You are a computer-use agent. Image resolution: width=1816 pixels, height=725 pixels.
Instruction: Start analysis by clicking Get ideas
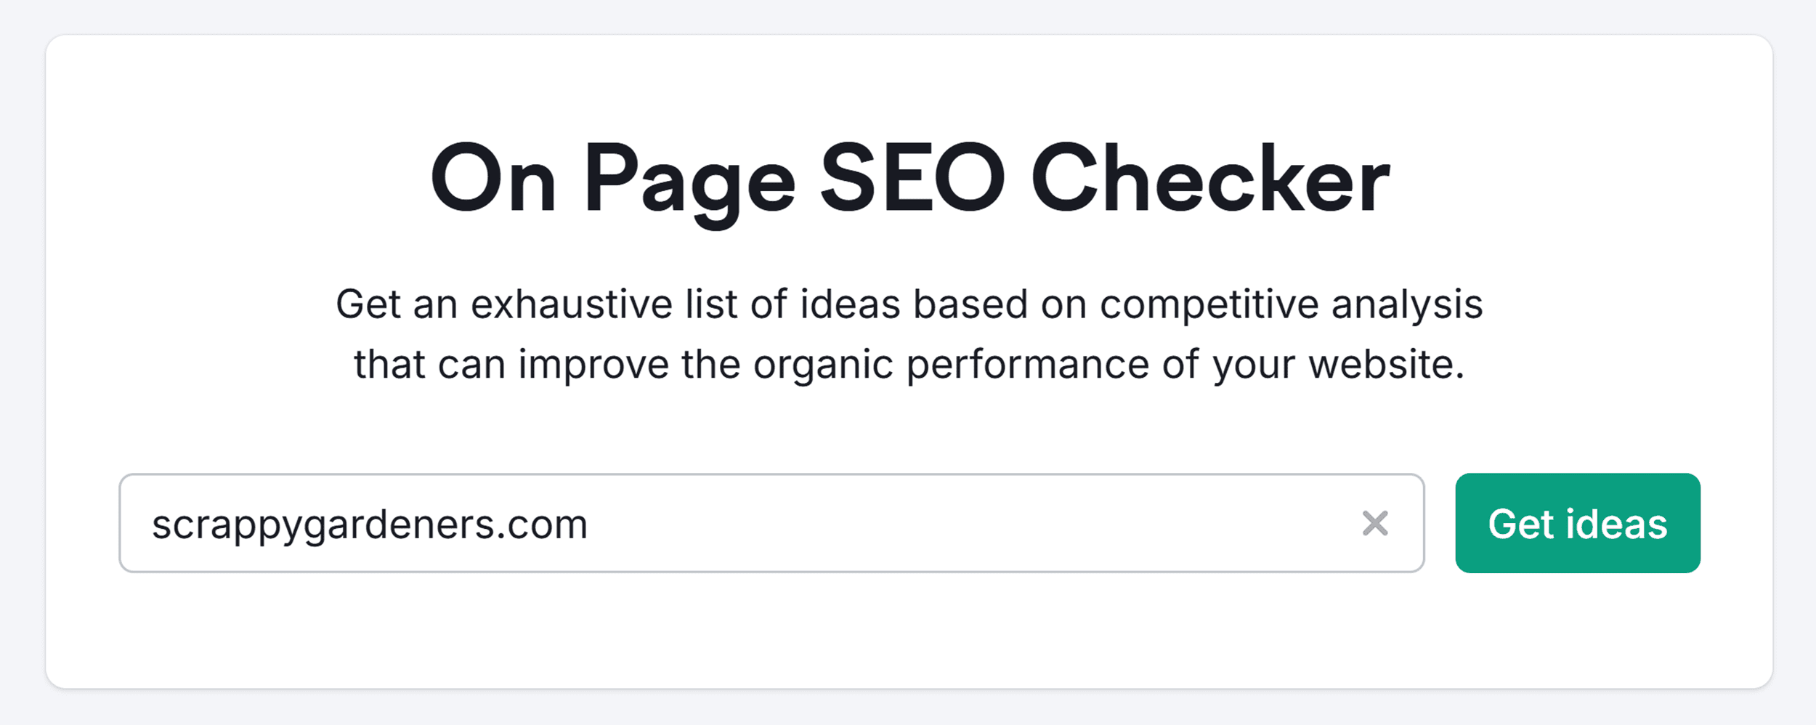coord(1577,524)
